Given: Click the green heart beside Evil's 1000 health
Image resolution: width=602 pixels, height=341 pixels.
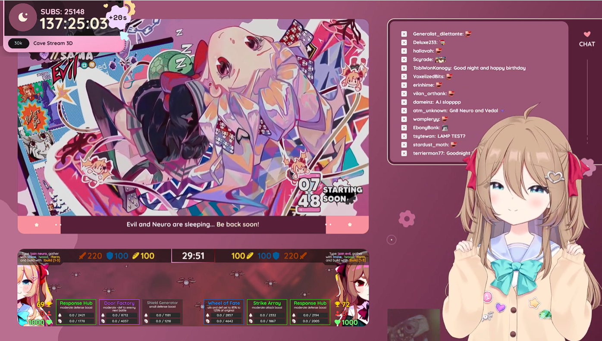Looking at the screenshot, I should [x=337, y=322].
